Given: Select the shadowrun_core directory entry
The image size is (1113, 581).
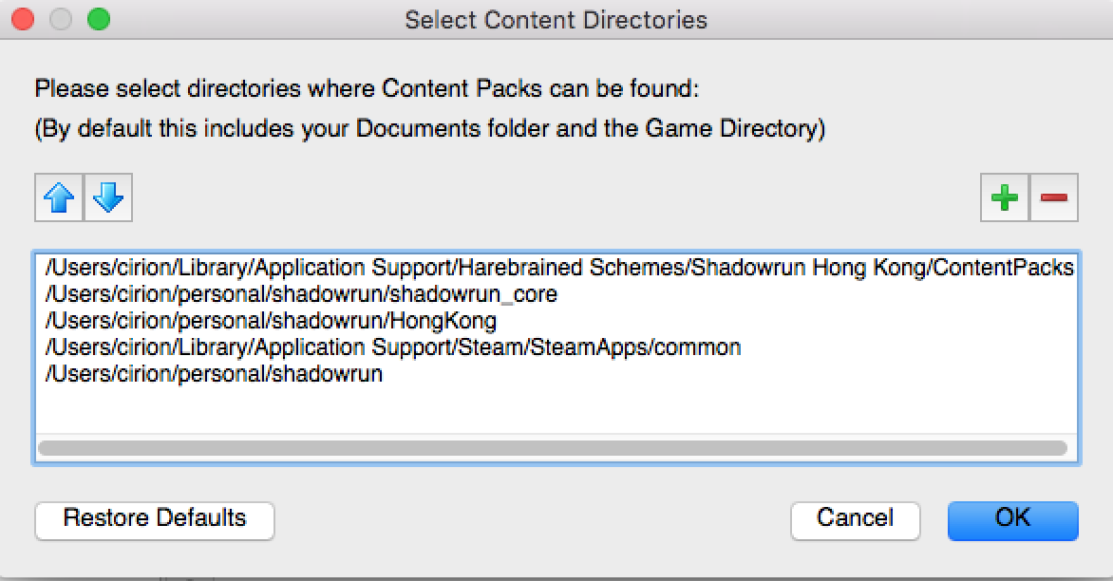Looking at the screenshot, I should (x=301, y=295).
